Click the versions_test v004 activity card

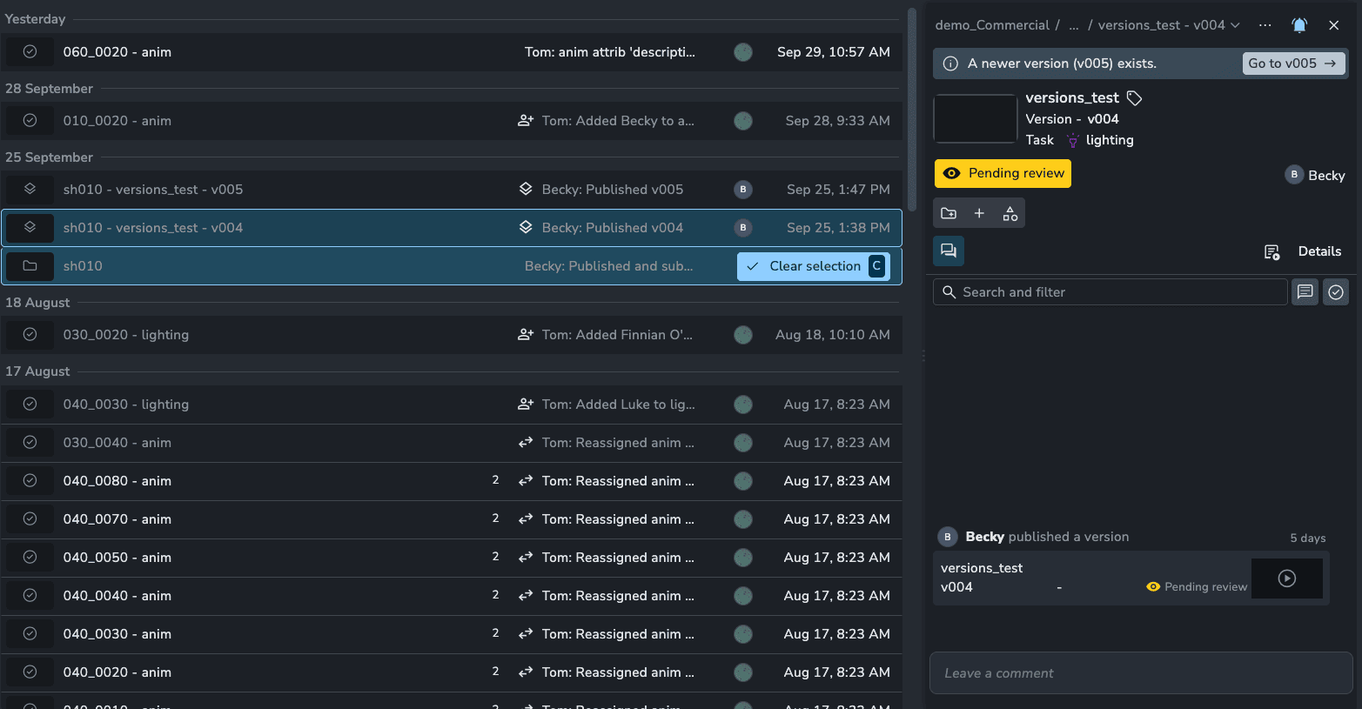tap(1131, 578)
